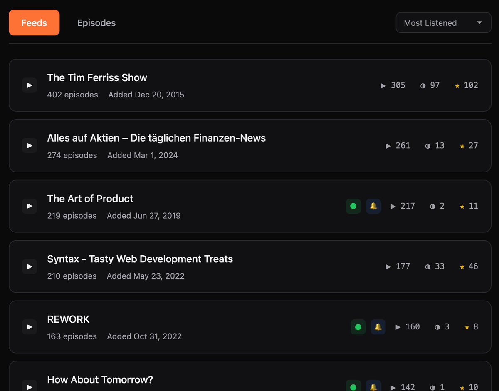The image size is (499, 391).
Task: Click star count 11 on The Art of Product
Action: click(469, 206)
